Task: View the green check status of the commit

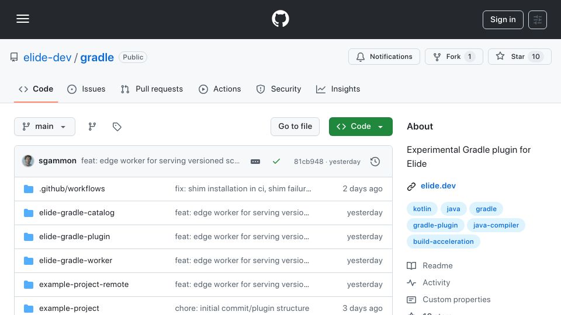Action: coord(276,162)
